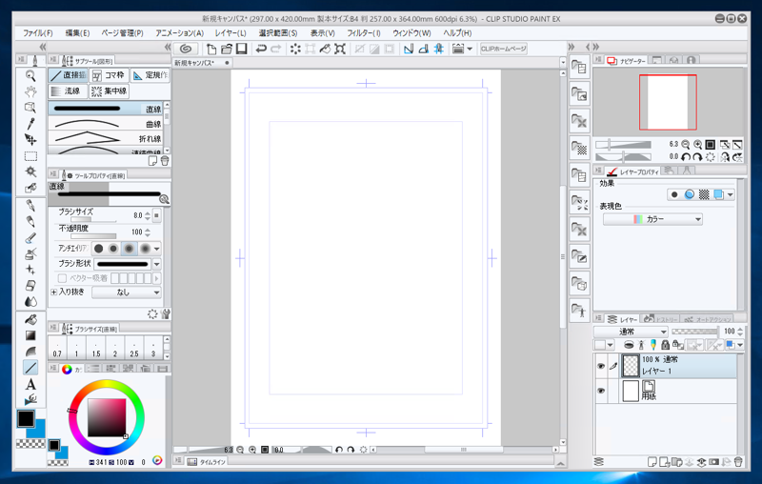Select the Auto select magic wand tool
Viewport: 762px width, 484px height.
click(x=30, y=172)
